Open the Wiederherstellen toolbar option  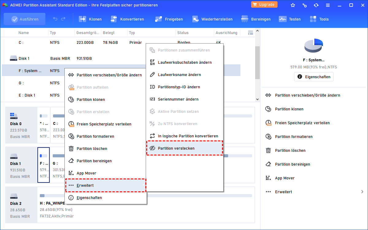coord(212,19)
